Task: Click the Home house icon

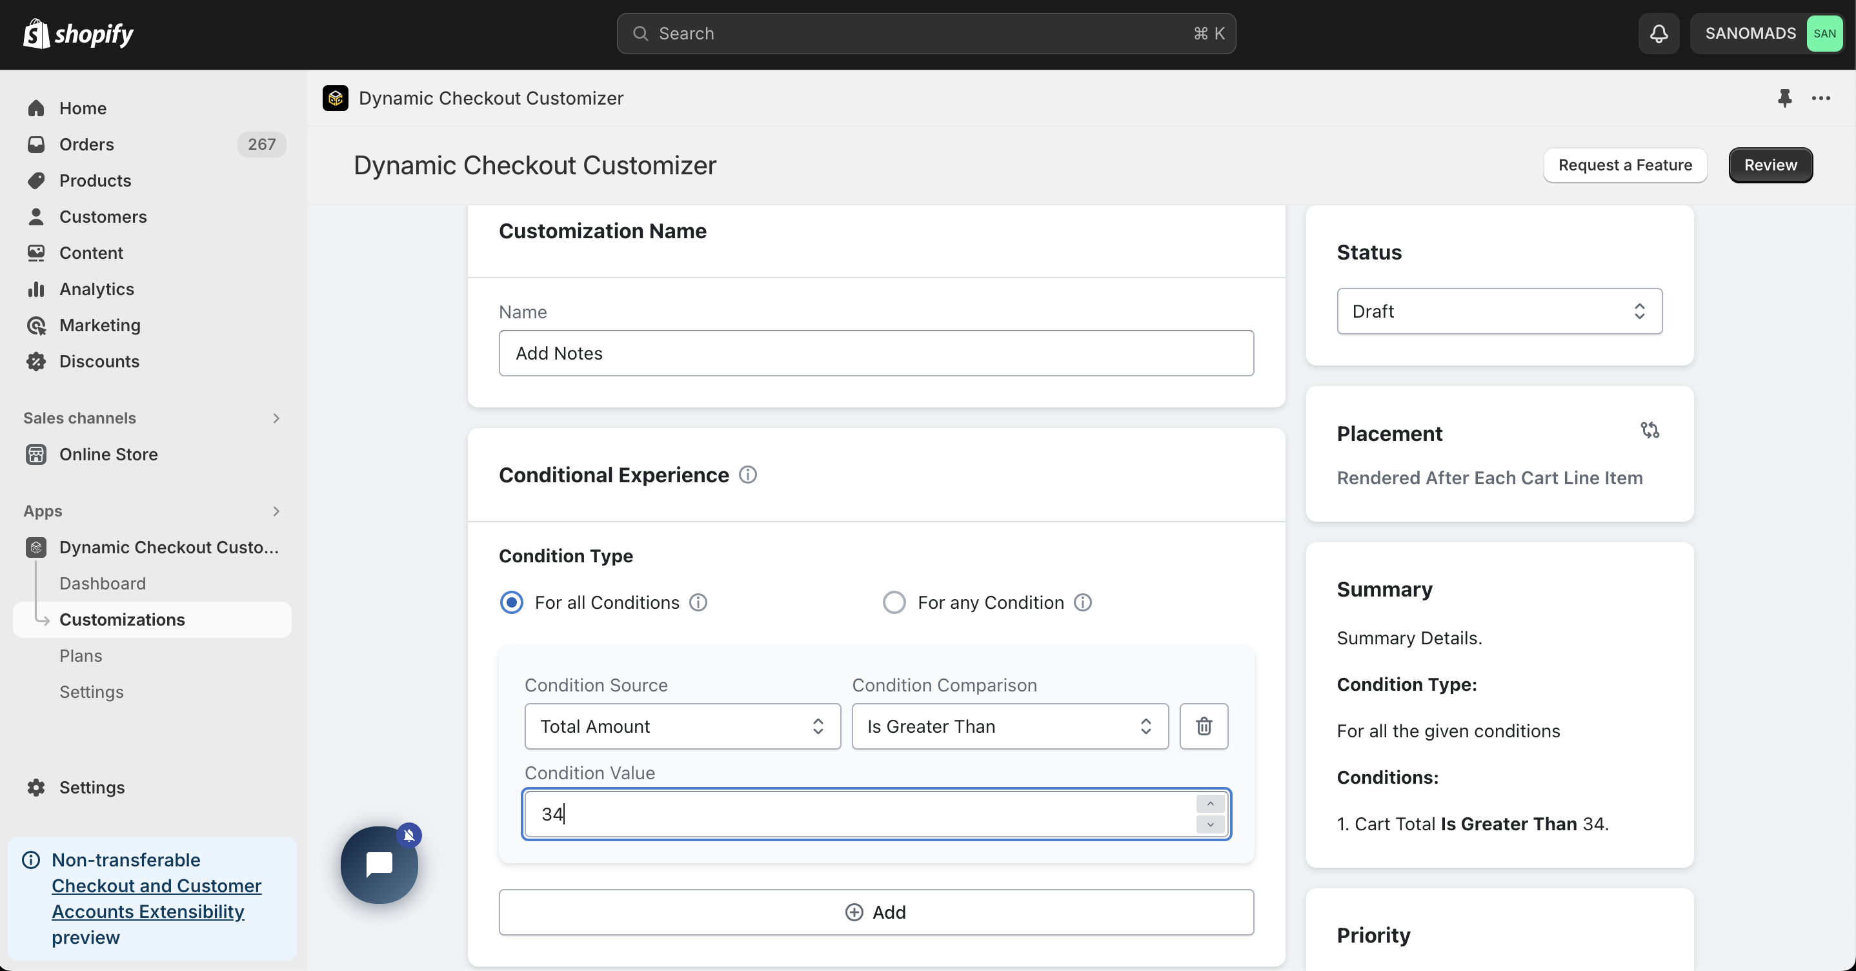Action: (x=36, y=108)
